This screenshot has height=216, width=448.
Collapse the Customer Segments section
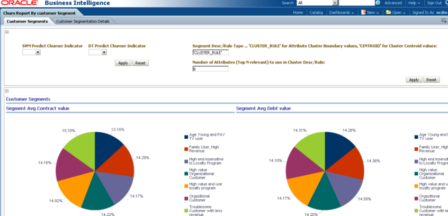pyautogui.click(x=7, y=91)
